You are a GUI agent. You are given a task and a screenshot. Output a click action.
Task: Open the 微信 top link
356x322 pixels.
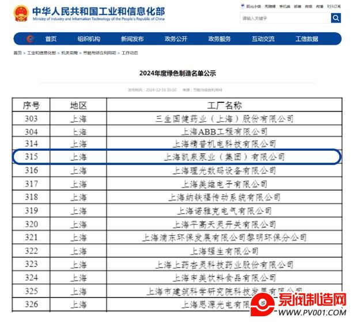(x=308, y=6)
